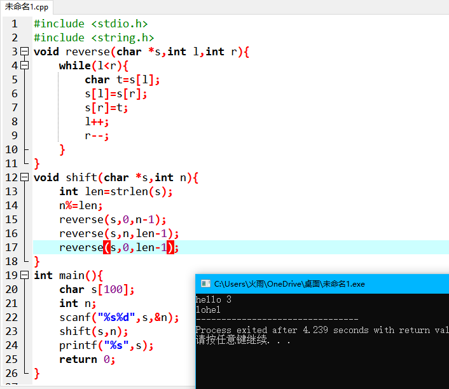Collapse the shift function fold at line 12

25,177
